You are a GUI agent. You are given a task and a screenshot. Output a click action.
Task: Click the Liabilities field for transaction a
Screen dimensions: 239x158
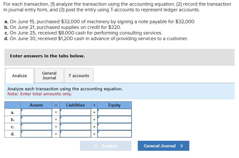tap(76, 112)
